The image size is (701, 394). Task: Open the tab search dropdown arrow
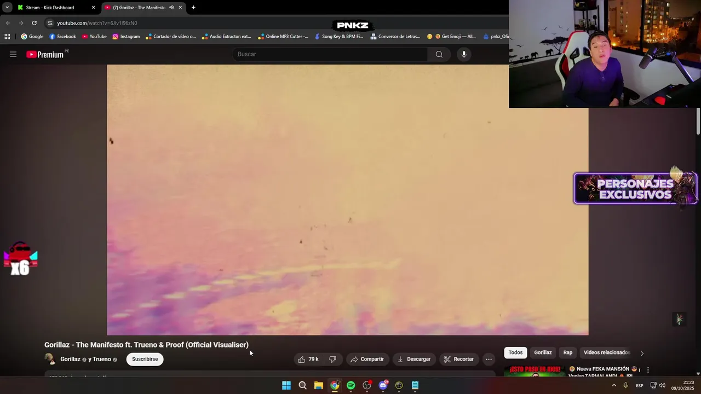(7, 8)
